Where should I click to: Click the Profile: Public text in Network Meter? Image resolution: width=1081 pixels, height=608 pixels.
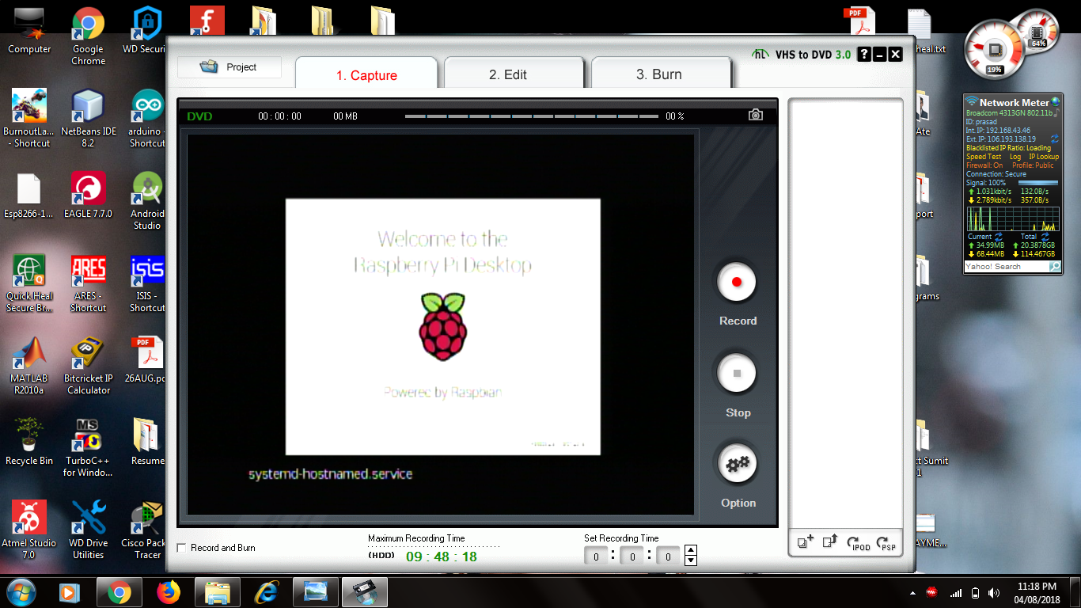point(1033,165)
